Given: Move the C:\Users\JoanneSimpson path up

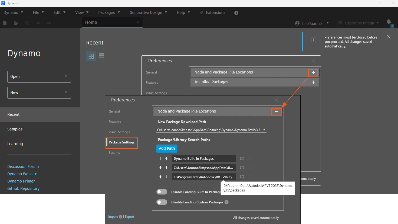Looking at the screenshot, I should [160, 168].
